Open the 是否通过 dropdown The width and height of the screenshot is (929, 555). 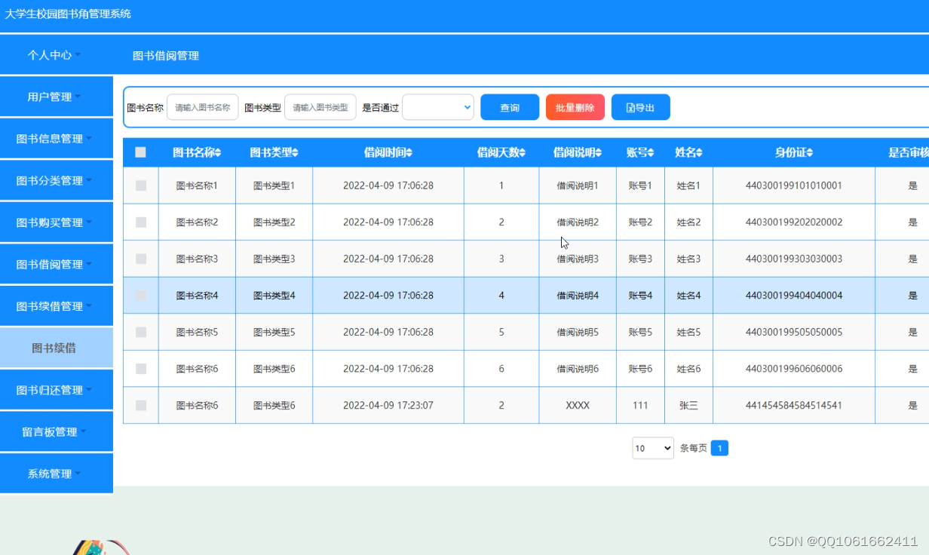[437, 107]
